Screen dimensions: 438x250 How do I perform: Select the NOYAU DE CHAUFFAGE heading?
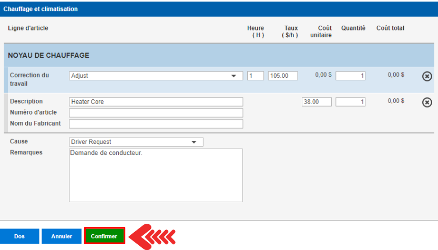[x=48, y=55]
